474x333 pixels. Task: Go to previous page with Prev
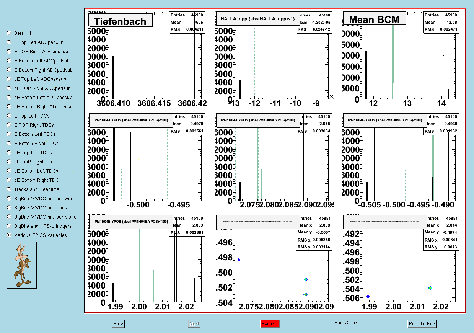118,324
